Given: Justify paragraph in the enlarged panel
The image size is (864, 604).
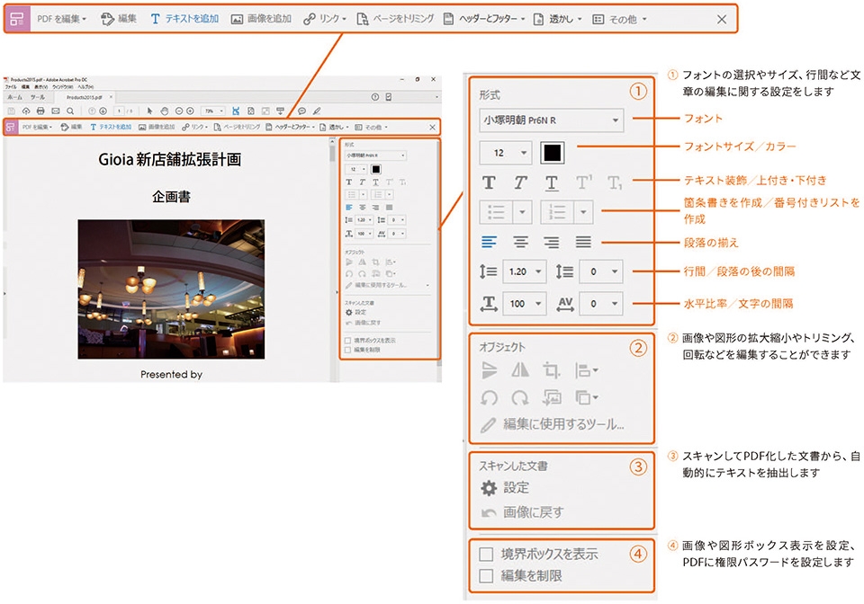Looking at the screenshot, I should 583,242.
